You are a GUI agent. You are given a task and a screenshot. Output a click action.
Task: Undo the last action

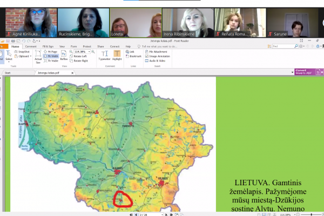tap(24, 41)
